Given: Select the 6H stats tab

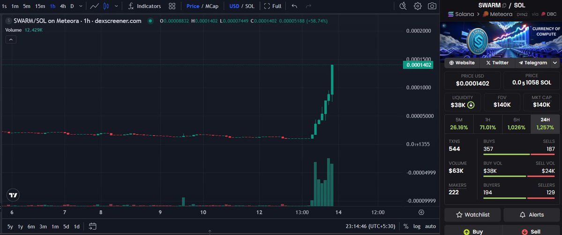Looking at the screenshot, I should point(517,124).
